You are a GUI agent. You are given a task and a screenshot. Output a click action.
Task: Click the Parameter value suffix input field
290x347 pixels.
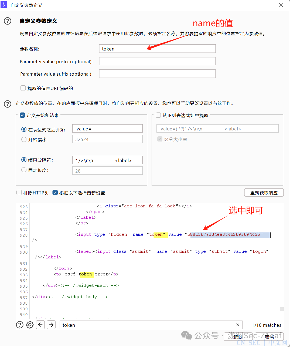tap(157, 74)
